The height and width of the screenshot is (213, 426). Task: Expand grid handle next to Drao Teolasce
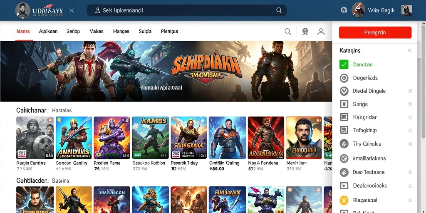(x=410, y=172)
